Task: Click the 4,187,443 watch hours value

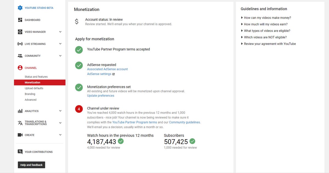Action: coord(102,142)
